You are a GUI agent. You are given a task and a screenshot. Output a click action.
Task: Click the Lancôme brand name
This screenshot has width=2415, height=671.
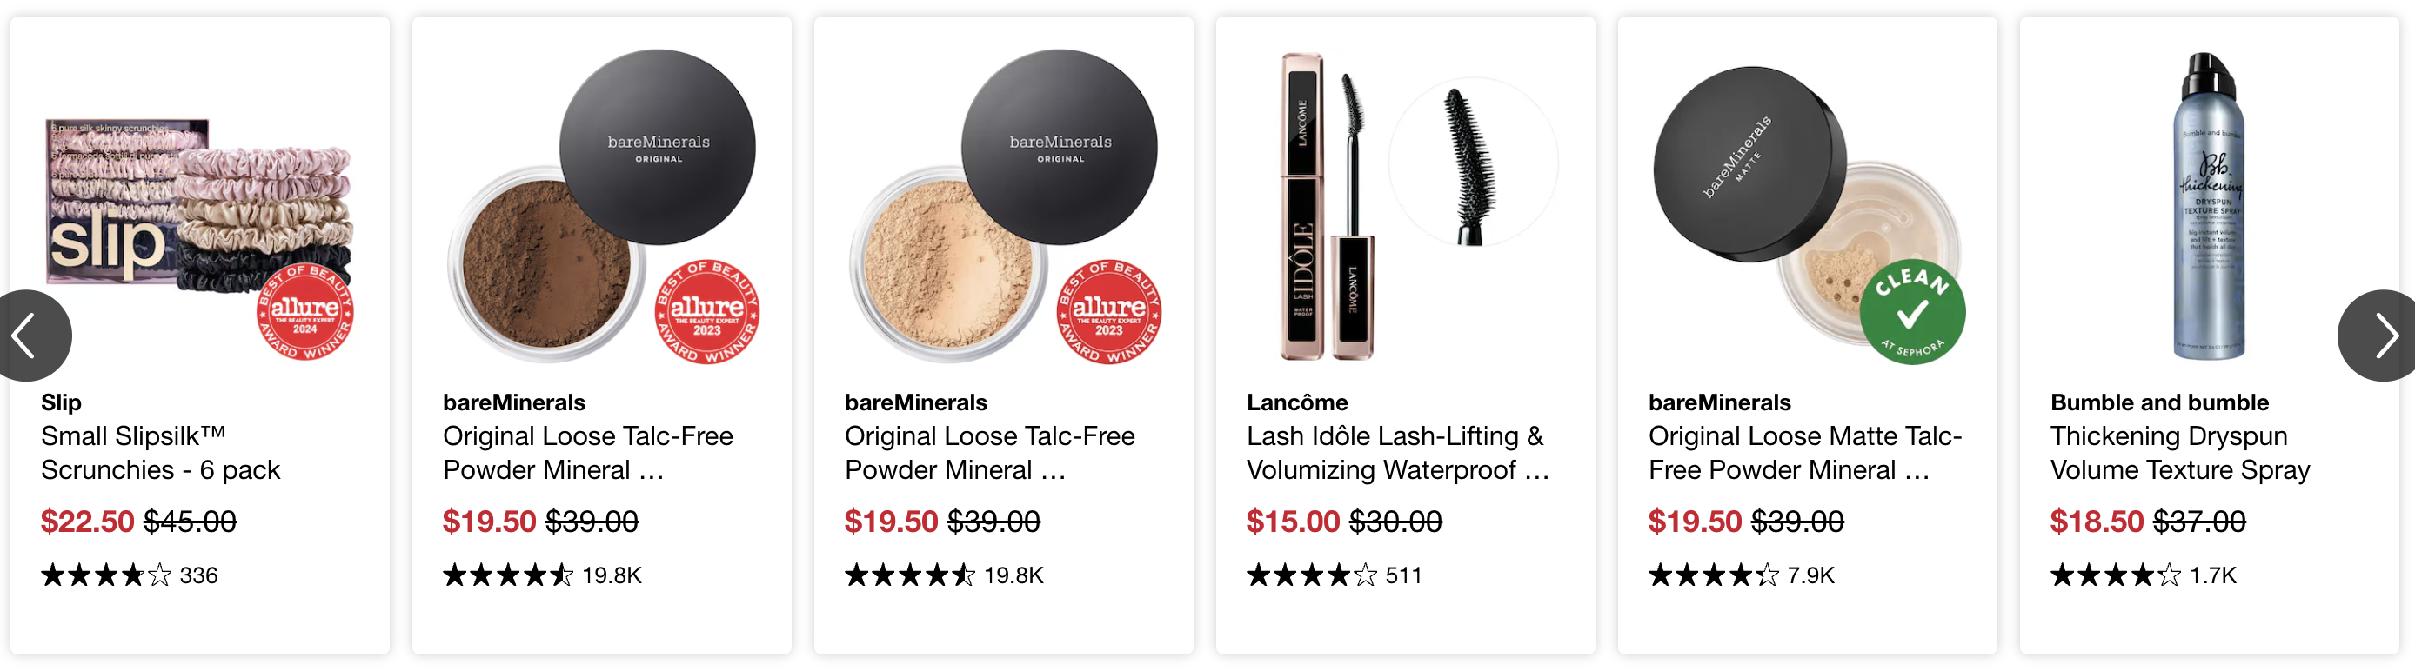(1296, 403)
